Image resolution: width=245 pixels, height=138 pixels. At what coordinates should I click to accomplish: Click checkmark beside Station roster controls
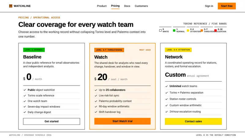pyautogui.click(x=167, y=99)
